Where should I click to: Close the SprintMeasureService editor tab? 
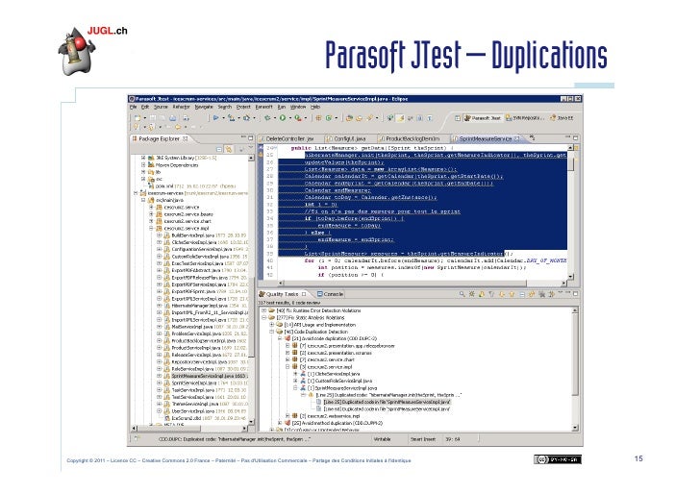pos(517,138)
